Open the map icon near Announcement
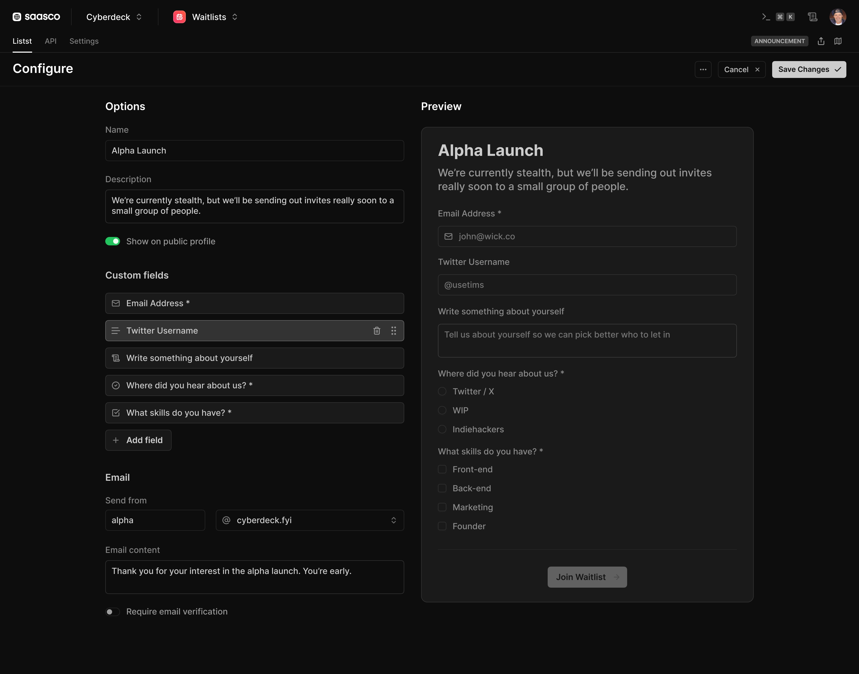The width and height of the screenshot is (859, 674). [838, 41]
